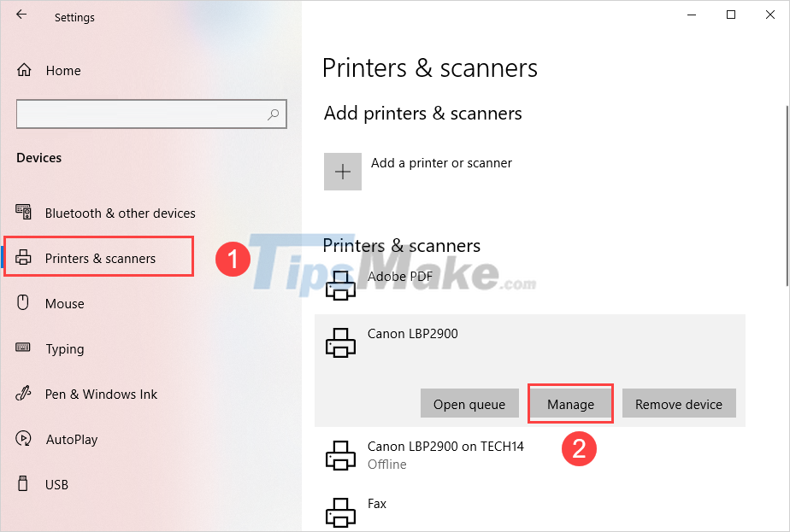
Task: Select the USB icon in sidebar
Action: 23,483
